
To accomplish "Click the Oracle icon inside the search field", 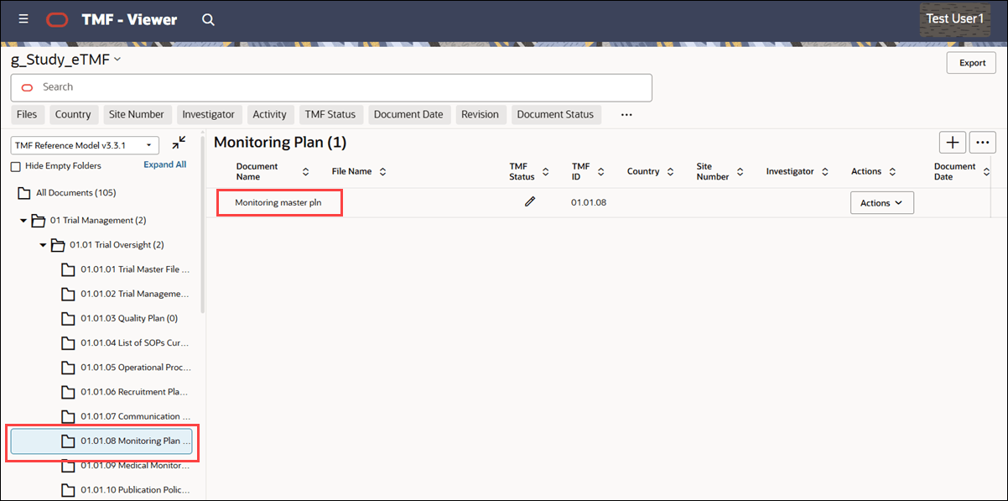I will [x=26, y=87].
